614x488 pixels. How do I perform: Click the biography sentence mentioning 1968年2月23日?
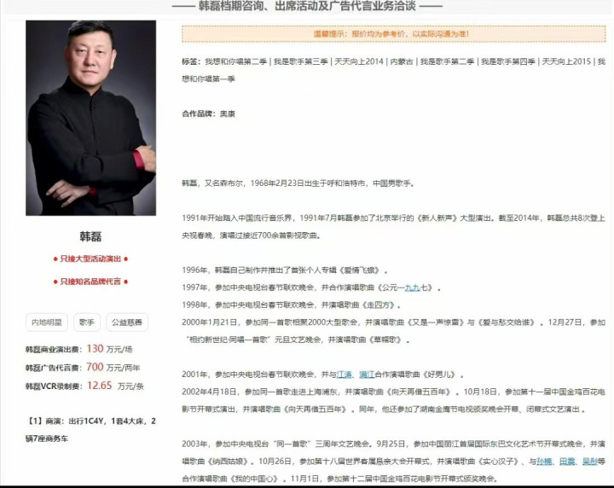298,183
